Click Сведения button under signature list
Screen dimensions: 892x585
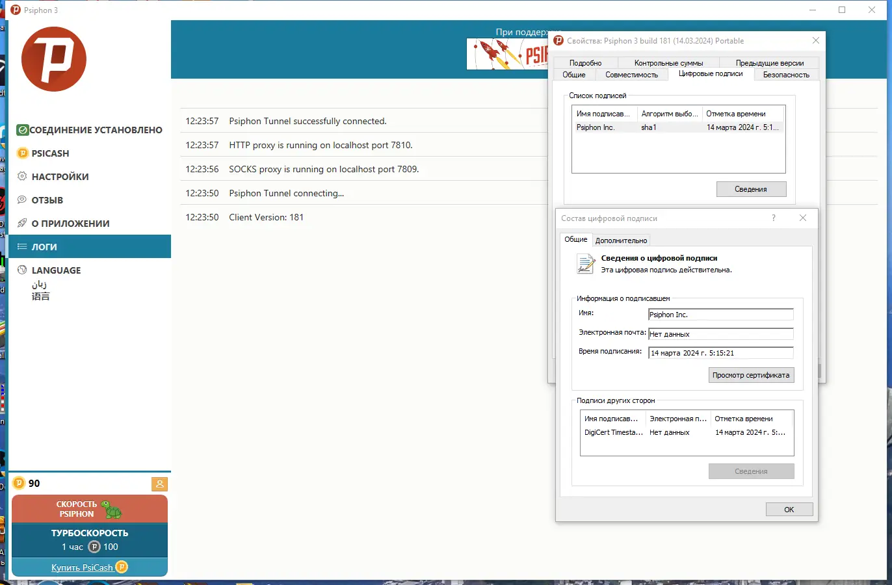(x=751, y=189)
